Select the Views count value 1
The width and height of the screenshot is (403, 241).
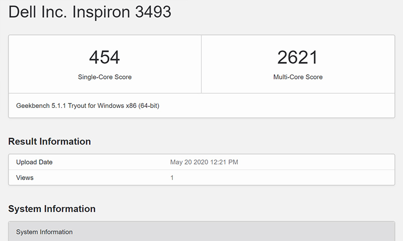coord(172,177)
